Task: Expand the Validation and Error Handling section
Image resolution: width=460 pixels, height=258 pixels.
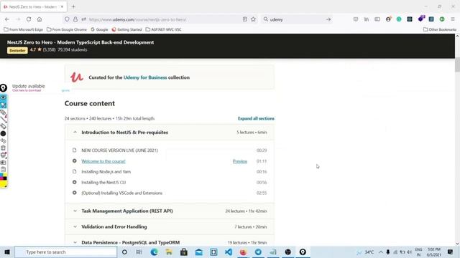Action: (x=170, y=226)
